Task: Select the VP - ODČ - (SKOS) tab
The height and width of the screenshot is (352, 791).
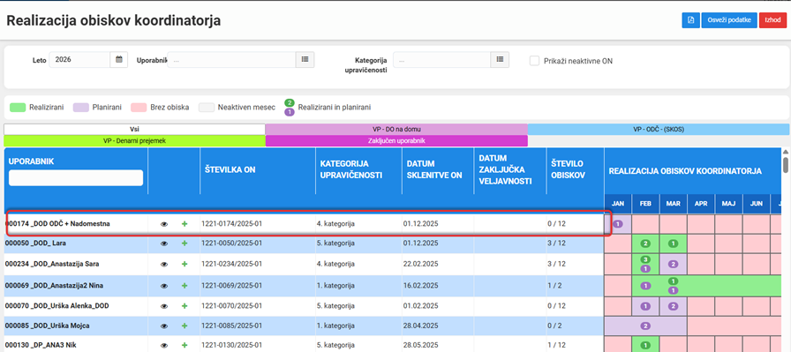Action: 659,129
